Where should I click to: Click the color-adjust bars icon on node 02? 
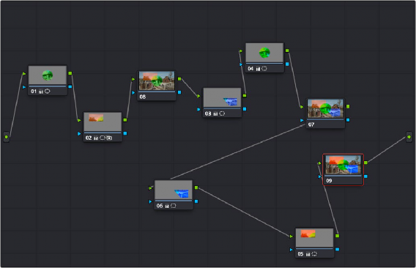pos(96,138)
